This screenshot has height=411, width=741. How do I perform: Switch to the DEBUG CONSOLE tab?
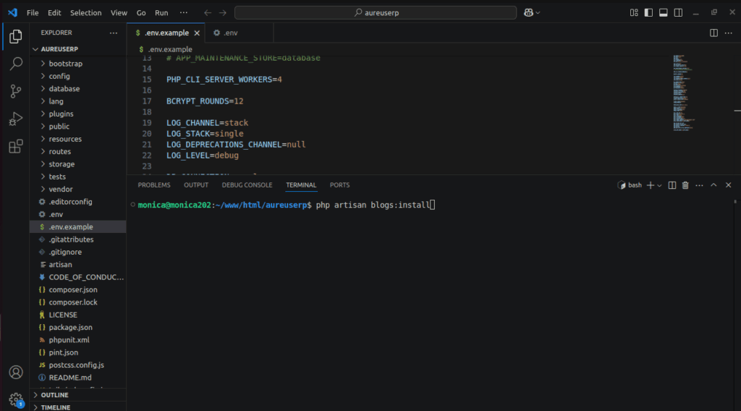coord(247,185)
